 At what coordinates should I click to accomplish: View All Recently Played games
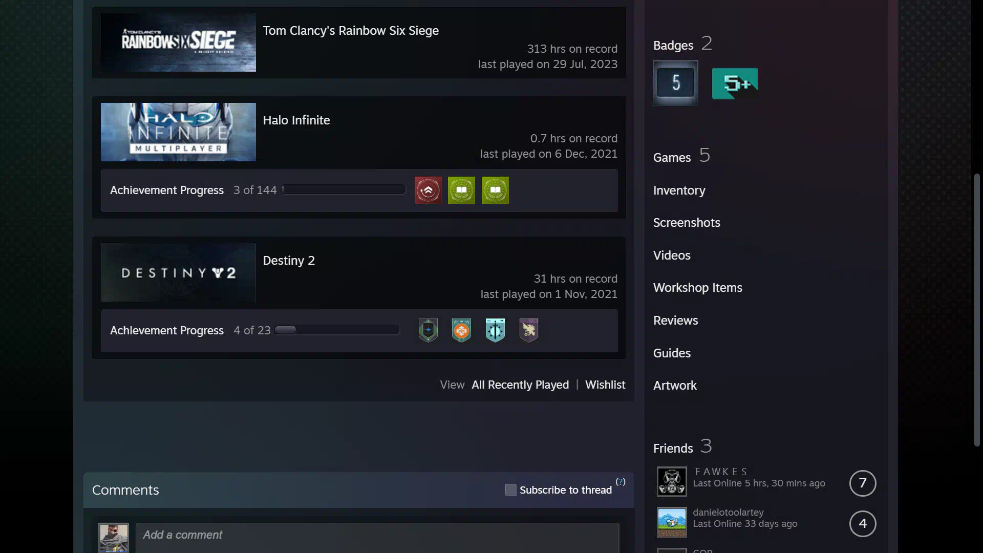520,385
